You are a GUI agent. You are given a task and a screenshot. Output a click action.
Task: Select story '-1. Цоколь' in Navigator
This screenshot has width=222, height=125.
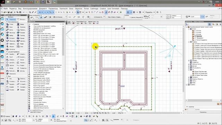[198, 36]
